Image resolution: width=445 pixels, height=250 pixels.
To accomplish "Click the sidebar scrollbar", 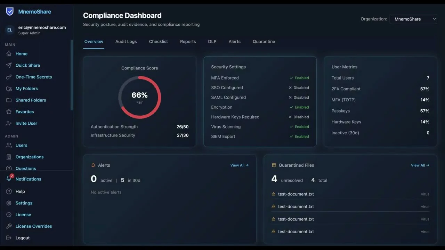I will click(x=72, y=75).
